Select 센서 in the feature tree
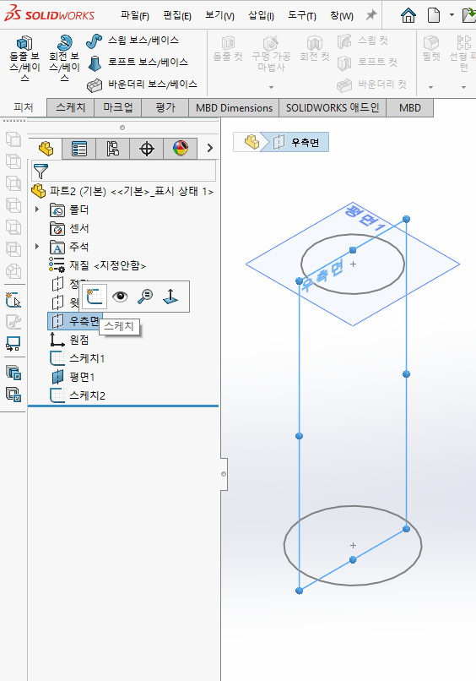The height and width of the screenshot is (681, 476). click(x=69, y=228)
